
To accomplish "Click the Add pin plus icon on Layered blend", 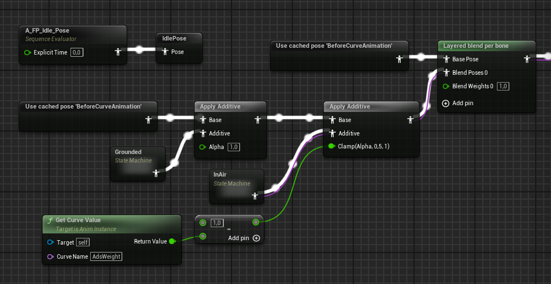I will pos(446,103).
